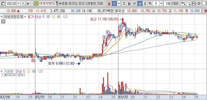207x100 pixels.
Task: Click the green 신 badge icon
Action: pyautogui.click(x=36, y=3)
